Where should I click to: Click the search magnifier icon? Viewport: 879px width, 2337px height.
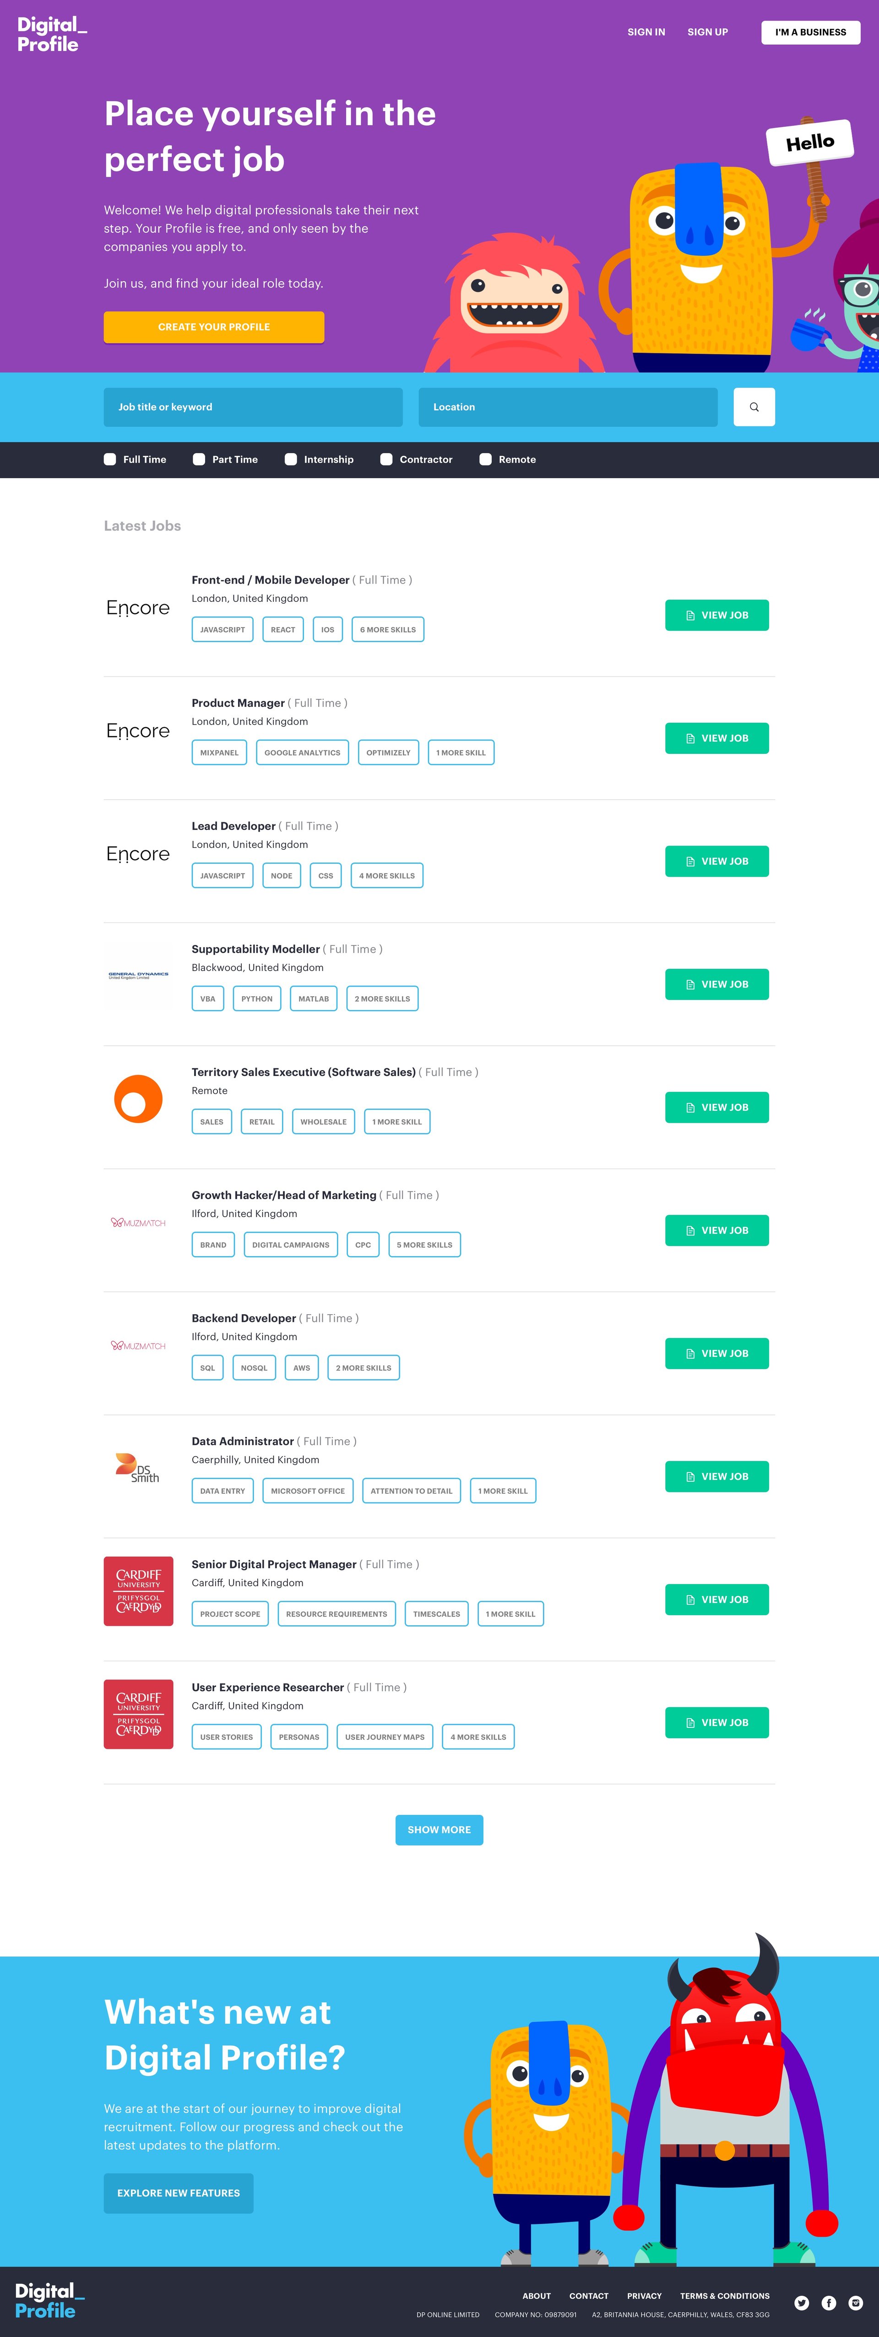click(x=753, y=406)
